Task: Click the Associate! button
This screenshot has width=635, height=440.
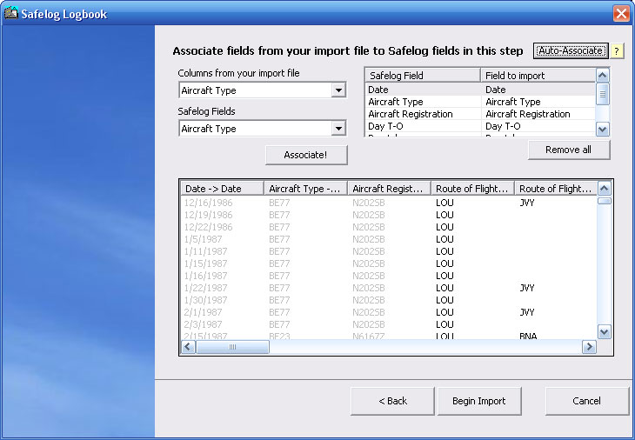Action: pos(306,155)
